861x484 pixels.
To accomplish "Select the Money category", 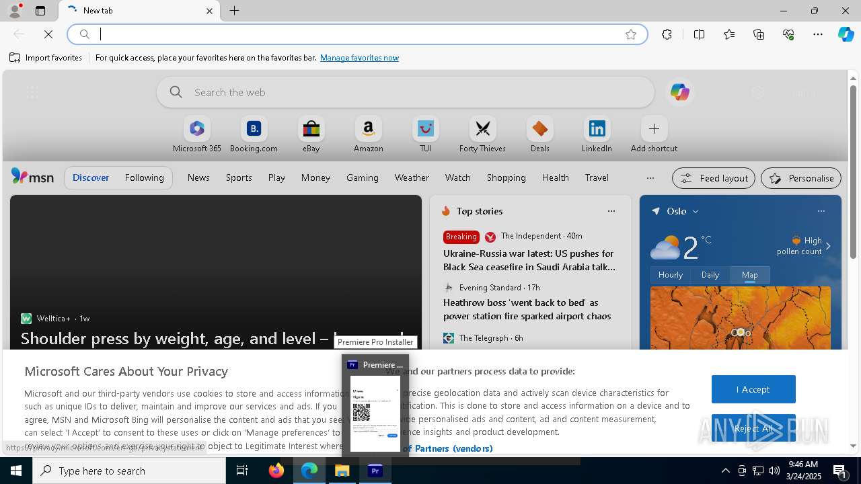I will click(315, 177).
